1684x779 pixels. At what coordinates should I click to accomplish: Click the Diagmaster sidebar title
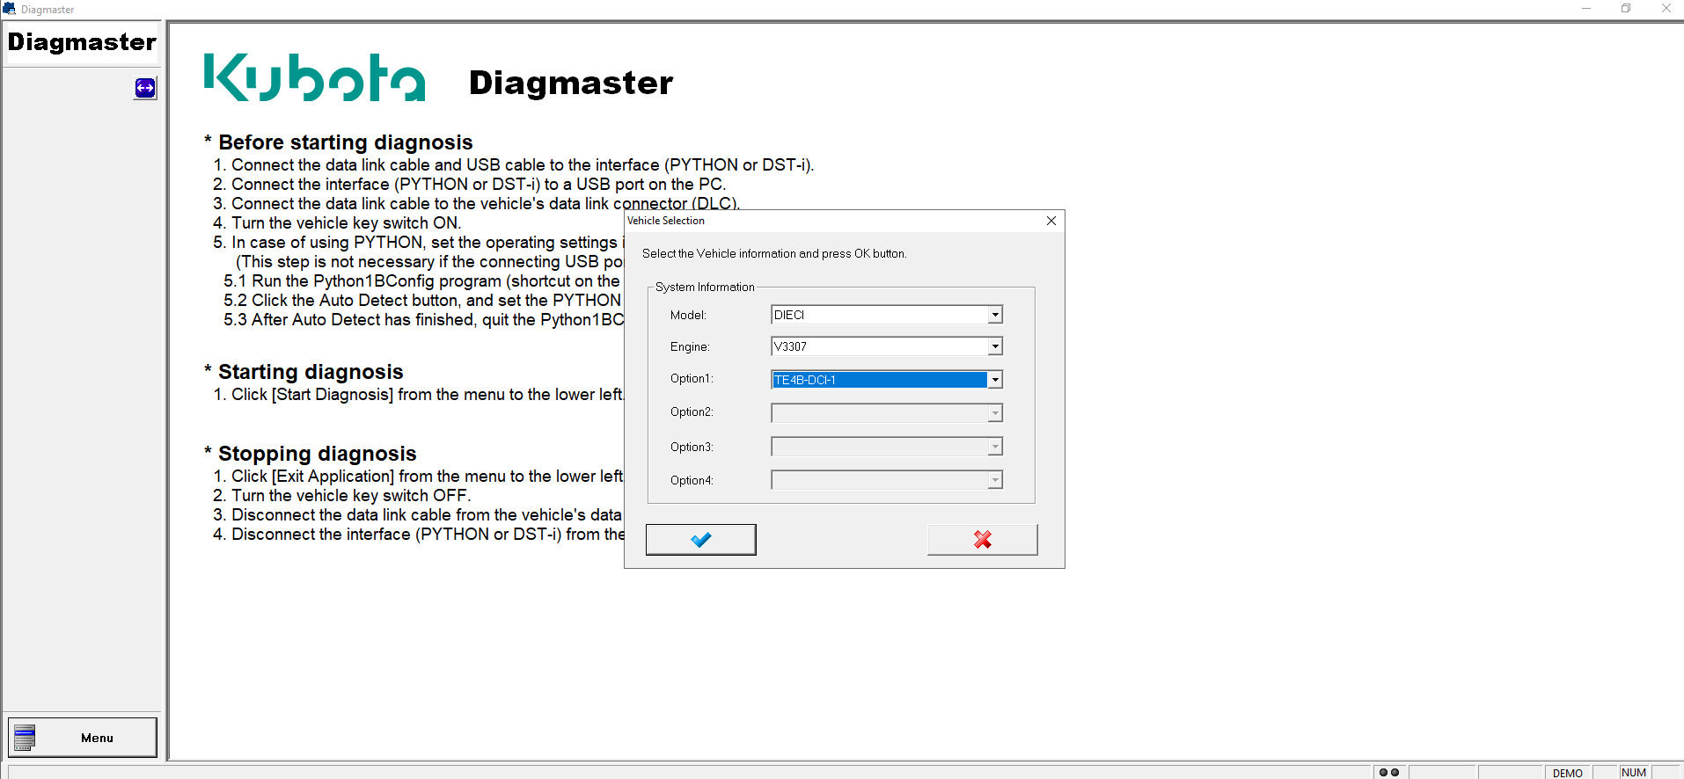coord(82,42)
